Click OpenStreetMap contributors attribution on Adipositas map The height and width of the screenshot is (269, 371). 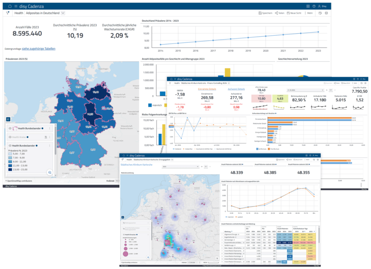coord(19,181)
